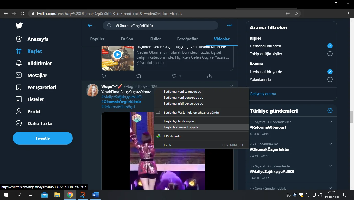Open Türkiye gündemleri settings gear
This screenshot has height=200, width=354.
[330, 110]
